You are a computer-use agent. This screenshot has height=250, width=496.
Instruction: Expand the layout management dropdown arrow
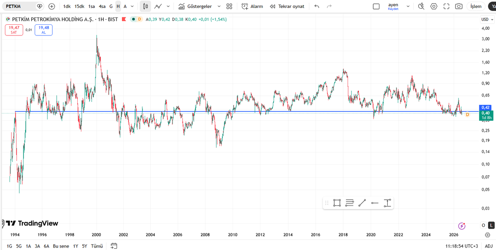(x=408, y=6)
